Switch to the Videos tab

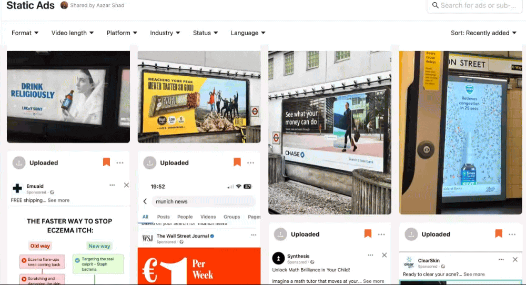coord(208,217)
